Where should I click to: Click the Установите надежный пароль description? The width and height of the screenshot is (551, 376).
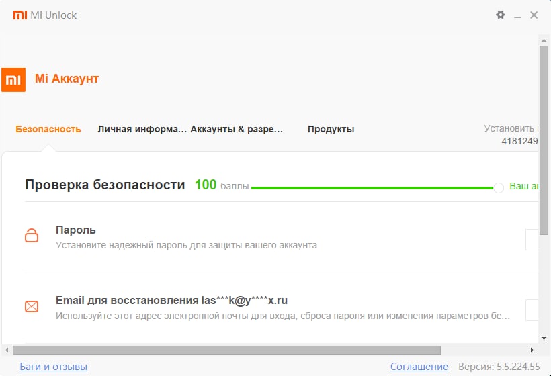(x=186, y=245)
